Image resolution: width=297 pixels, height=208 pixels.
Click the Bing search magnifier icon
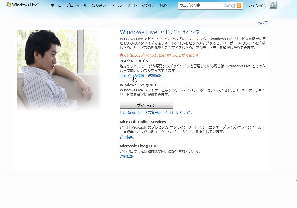pos(239,6)
